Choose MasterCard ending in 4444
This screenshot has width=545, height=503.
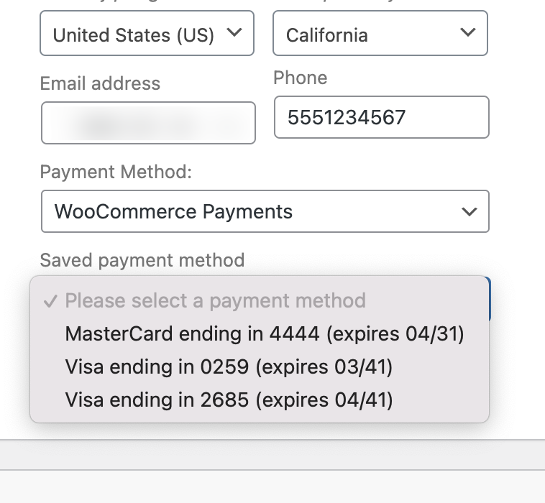pos(265,334)
